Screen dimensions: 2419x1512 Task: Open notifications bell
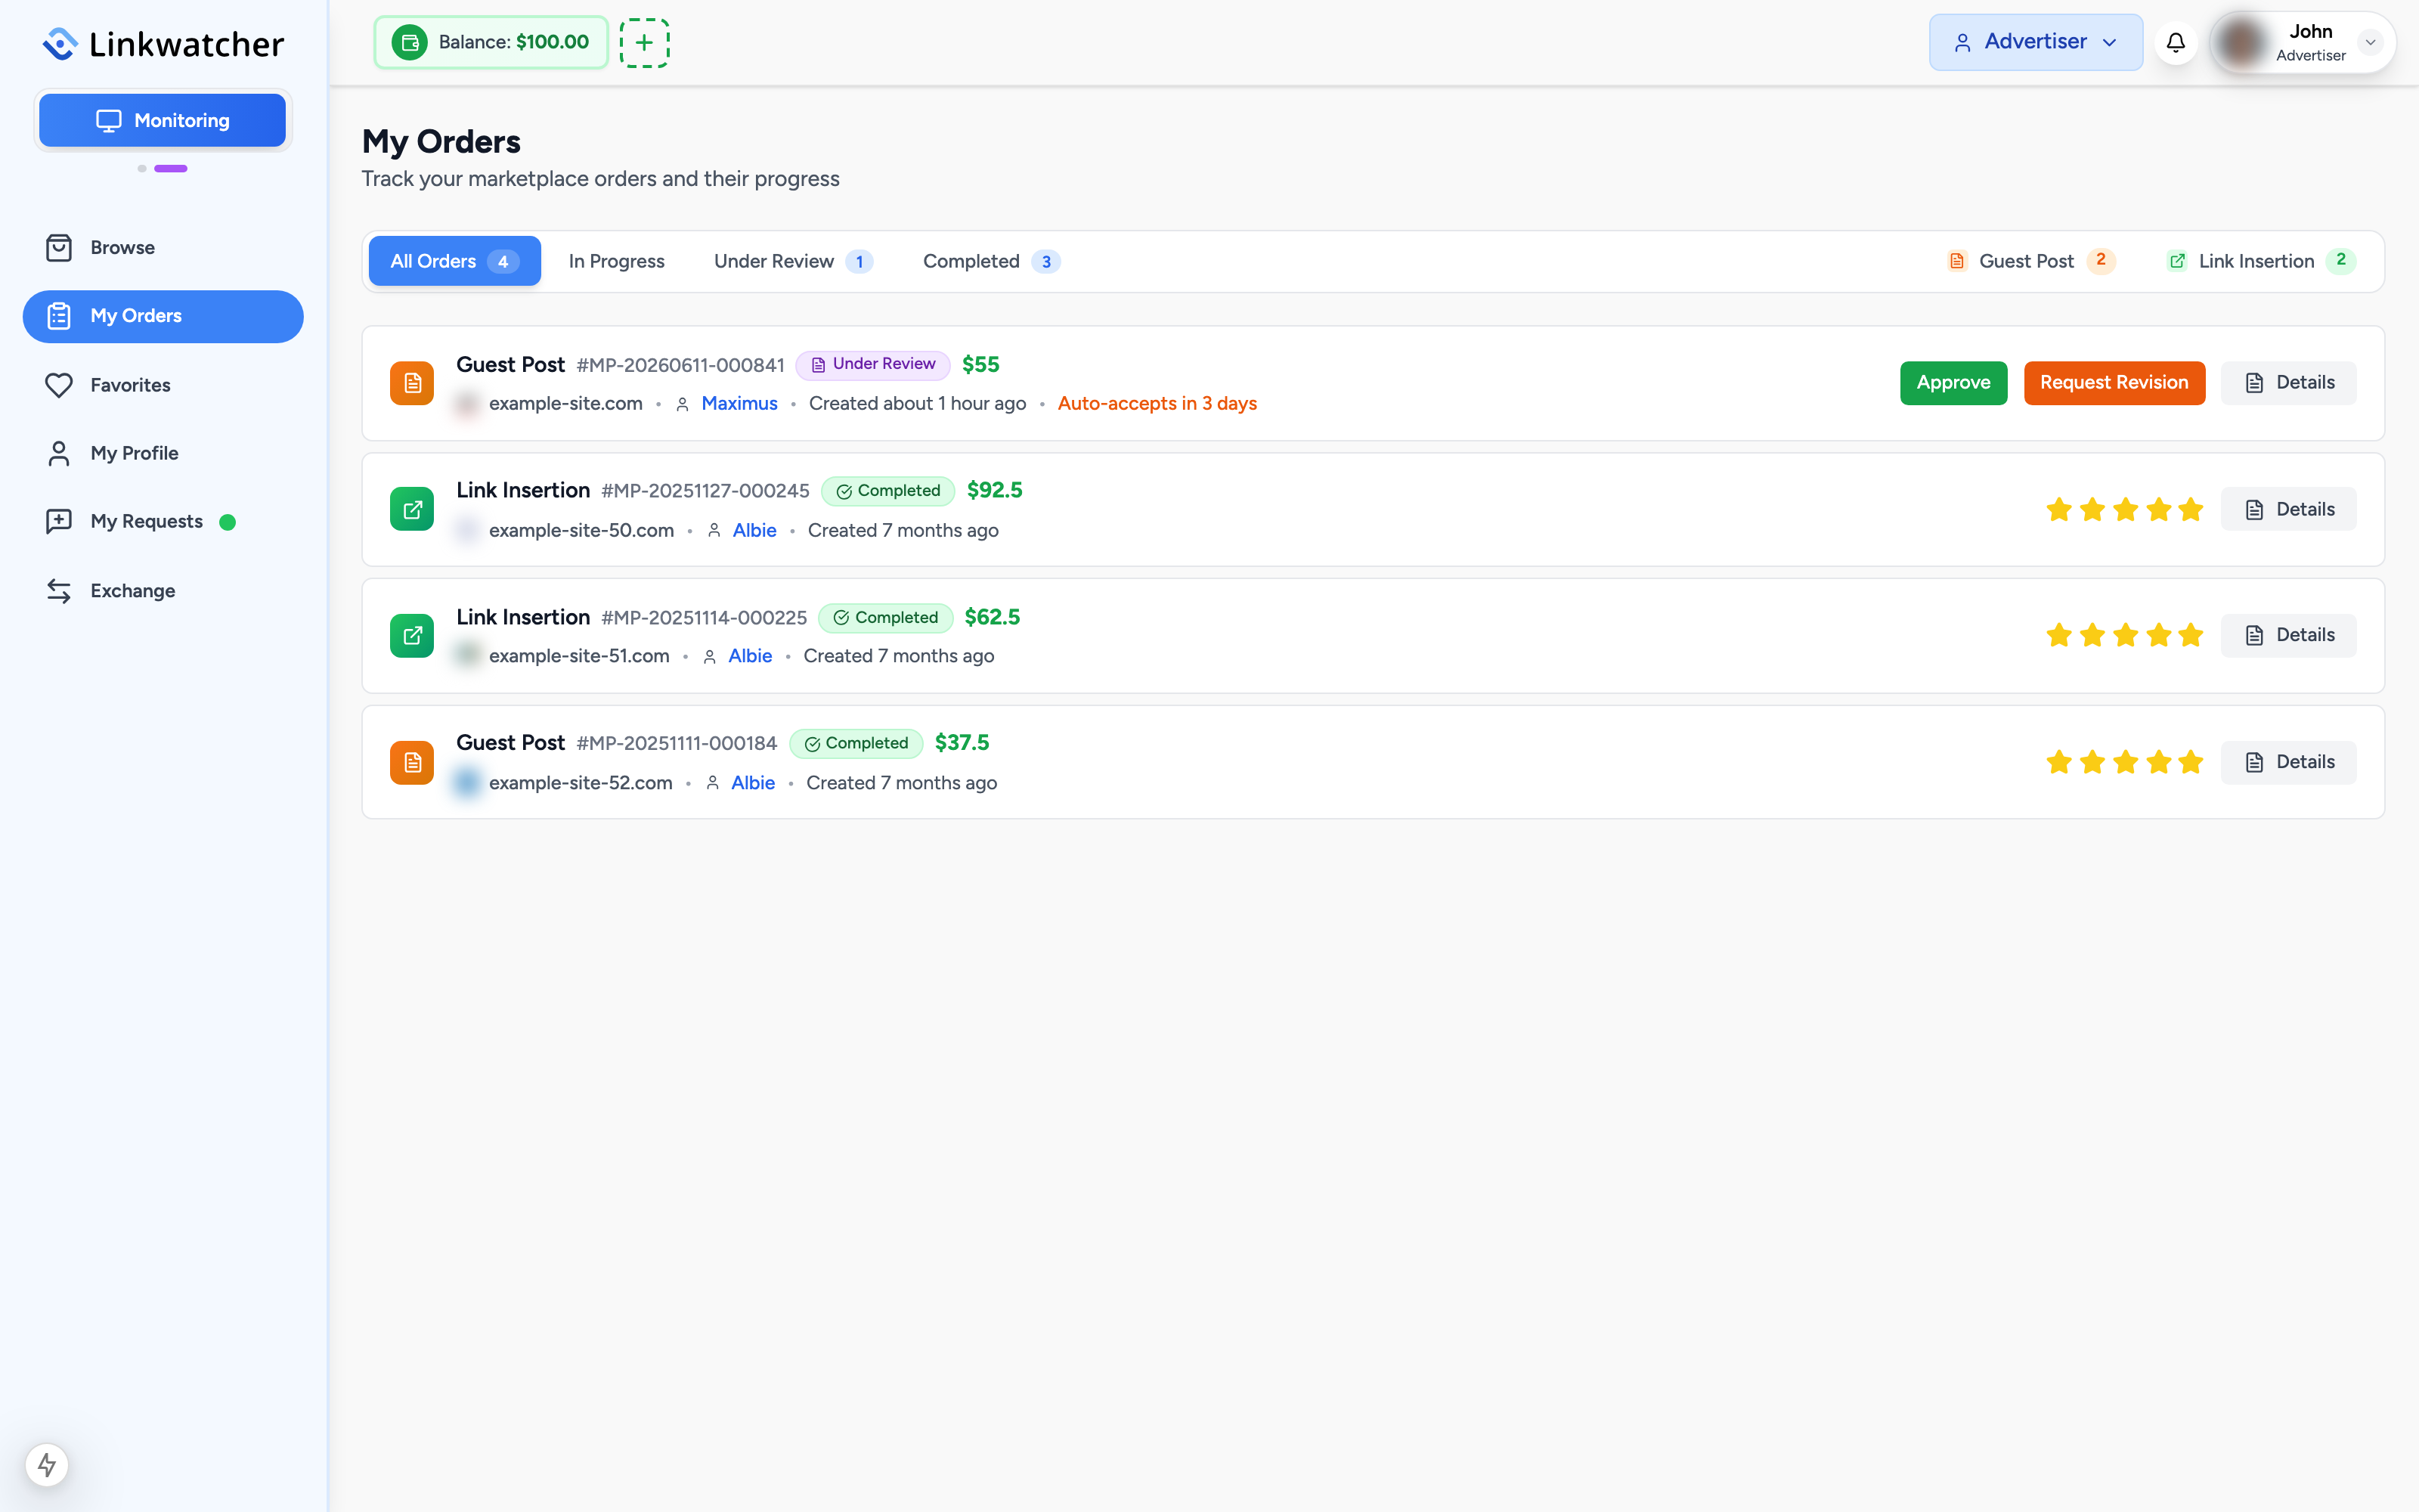pyautogui.click(x=2175, y=42)
